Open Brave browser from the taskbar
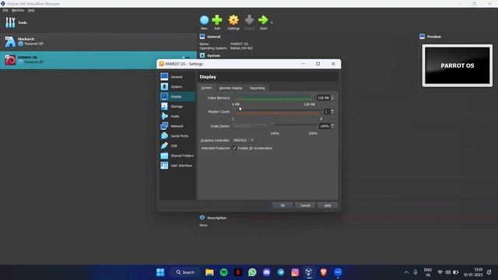Image resolution: width=498 pixels, height=280 pixels. coord(324,272)
